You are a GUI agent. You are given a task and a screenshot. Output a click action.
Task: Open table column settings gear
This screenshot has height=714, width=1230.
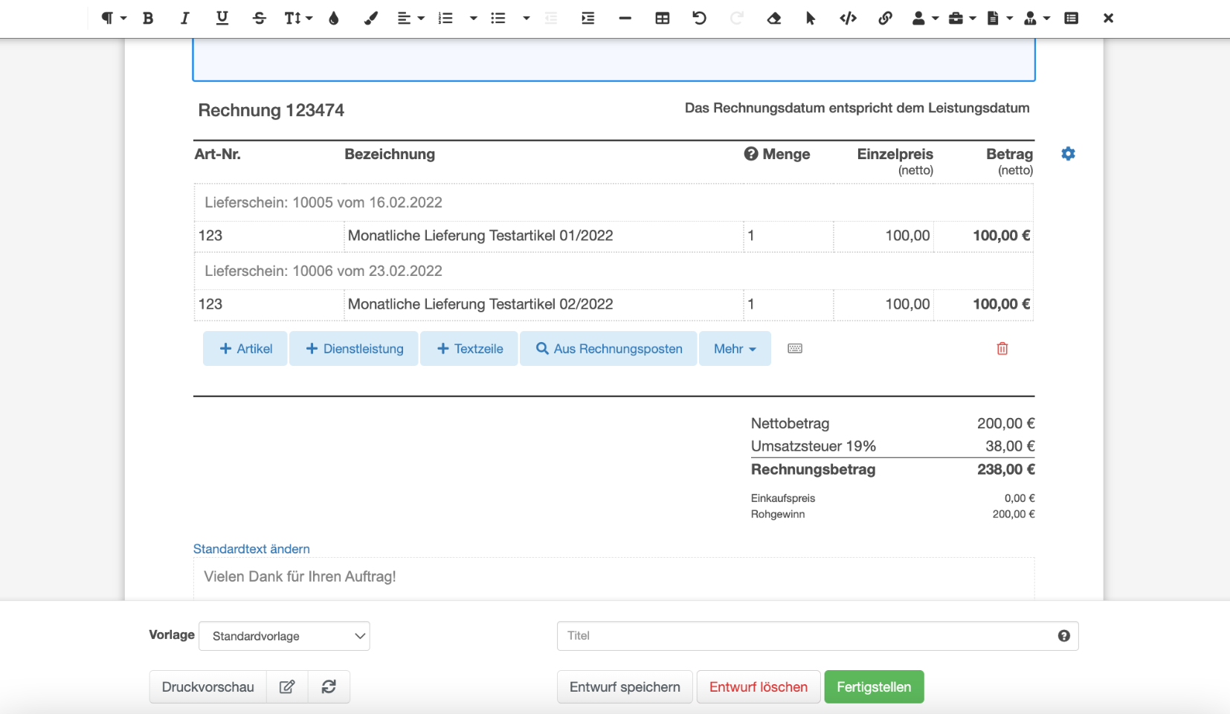(x=1068, y=154)
